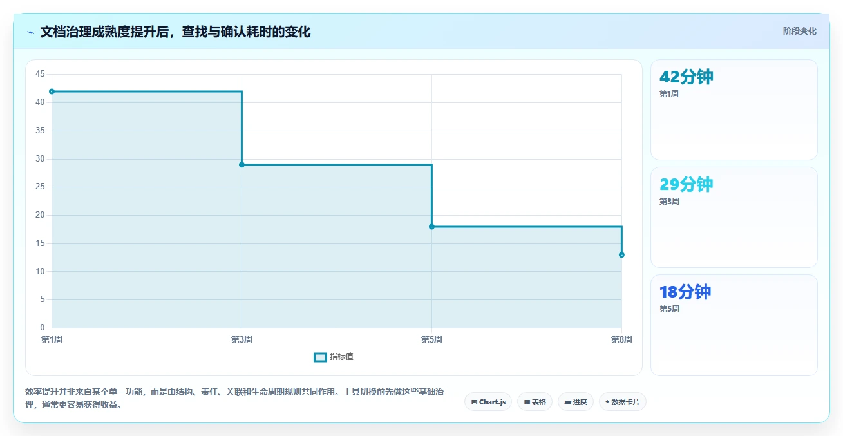Screen dimensions: 843x436
Task: Select the 第1周 data point at 42
Action: [x=52, y=91]
